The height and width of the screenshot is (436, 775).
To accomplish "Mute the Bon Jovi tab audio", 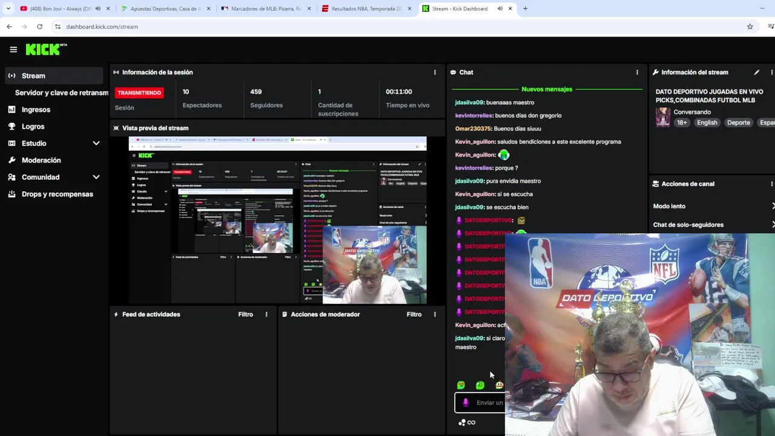I will click(98, 8).
